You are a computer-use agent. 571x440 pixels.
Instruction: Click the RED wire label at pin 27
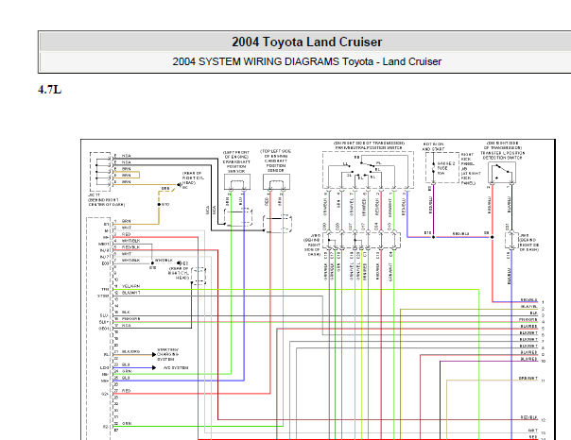click(126, 391)
